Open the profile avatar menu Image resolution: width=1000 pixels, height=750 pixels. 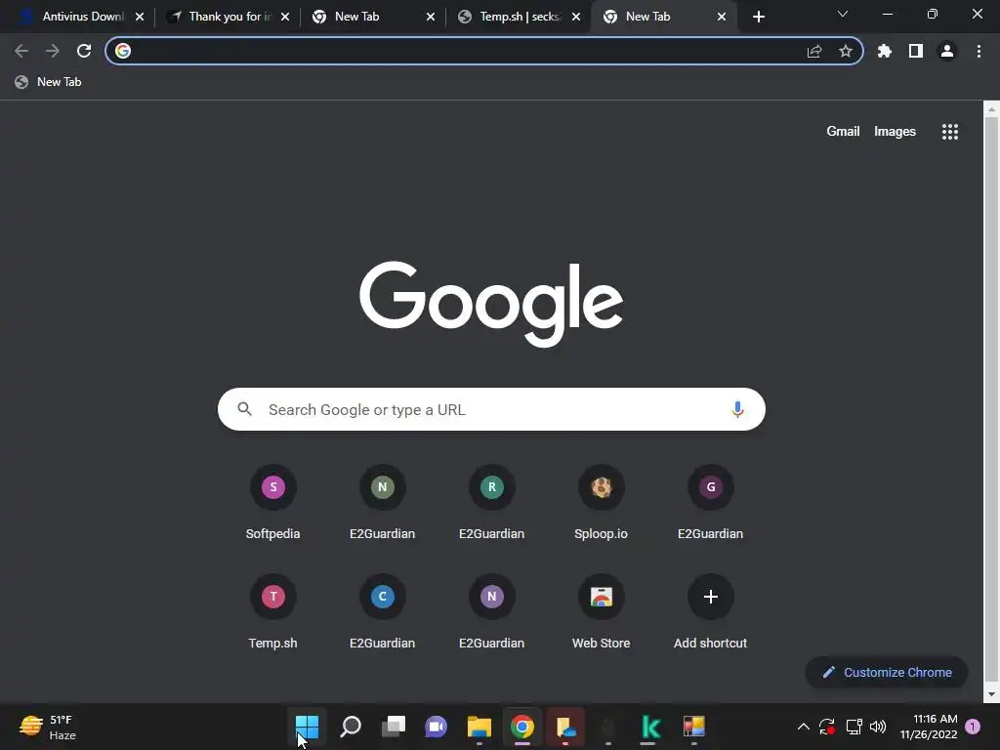click(947, 51)
